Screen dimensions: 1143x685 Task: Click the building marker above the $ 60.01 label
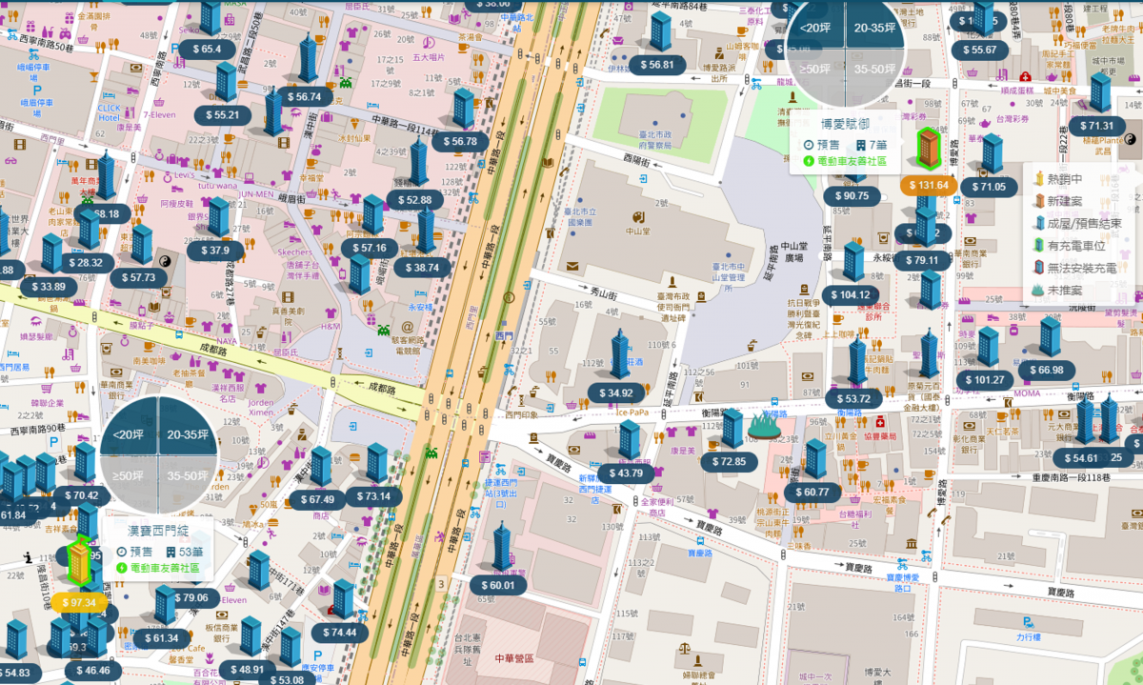501,547
